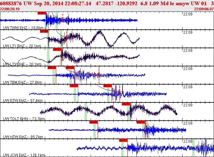Screen dimensions: 214x157
Task: Click the start time 22:08:20.19
Action: pyautogui.click(x=10, y=9)
